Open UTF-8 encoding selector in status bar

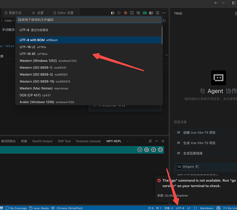click(x=180, y=208)
